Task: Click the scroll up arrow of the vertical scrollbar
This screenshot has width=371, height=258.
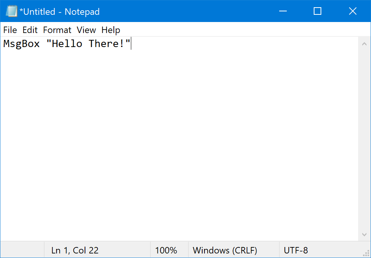Action: tap(364, 43)
